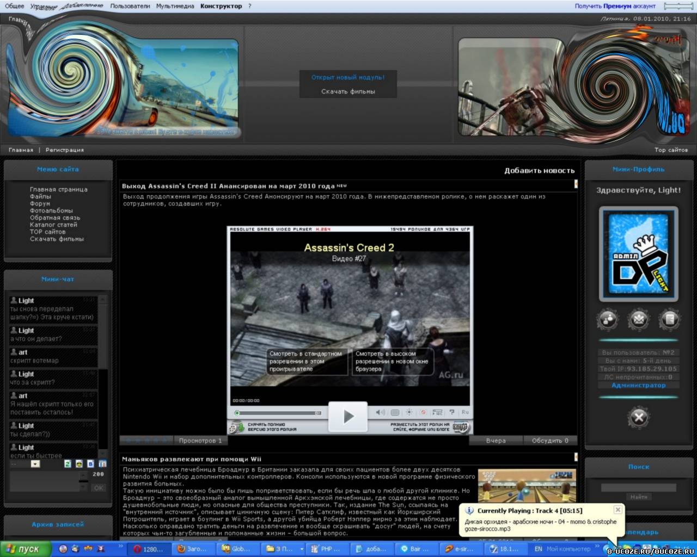This screenshot has width=697, height=557.
Task: Toggle fullscreen in the video player
Action: [x=395, y=412]
